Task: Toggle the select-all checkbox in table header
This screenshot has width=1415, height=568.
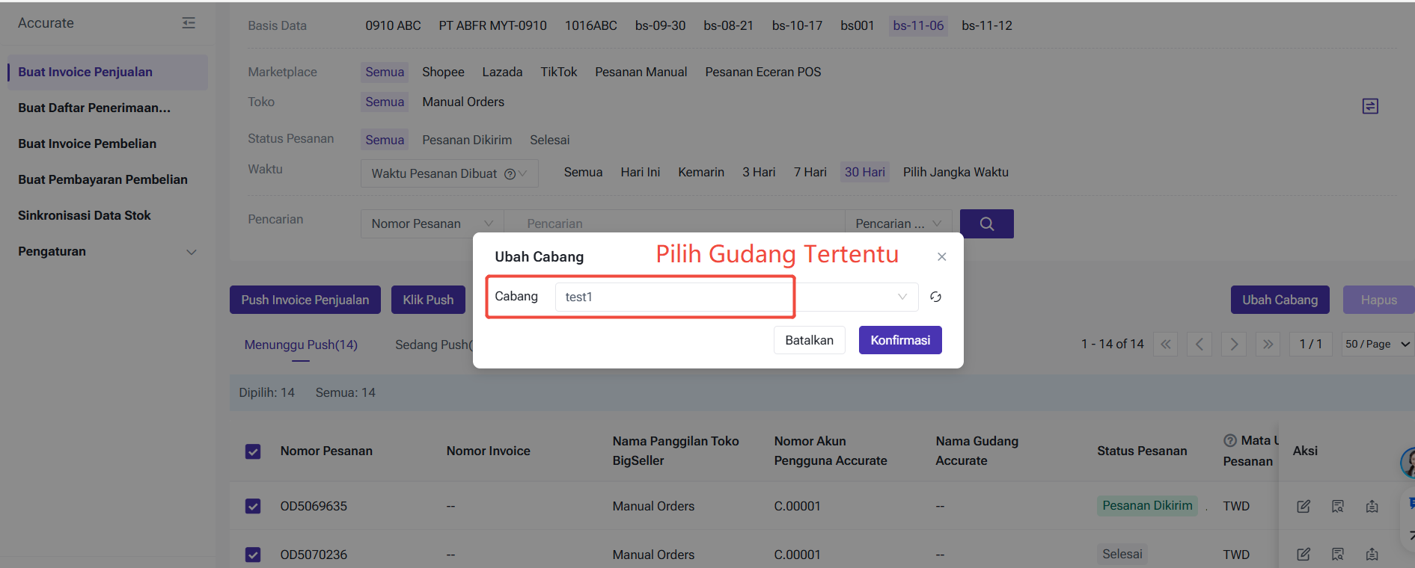Action: click(253, 451)
